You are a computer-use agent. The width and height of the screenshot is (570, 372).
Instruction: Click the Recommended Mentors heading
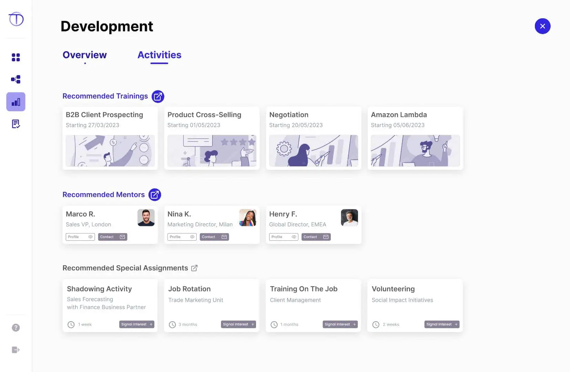pos(104,195)
